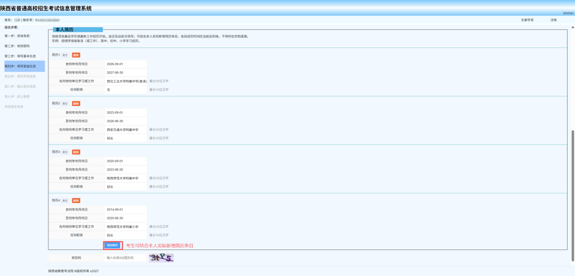The image size is (575, 276).
Task: Focus the 校验码 captcha input field
Action: [126, 258]
